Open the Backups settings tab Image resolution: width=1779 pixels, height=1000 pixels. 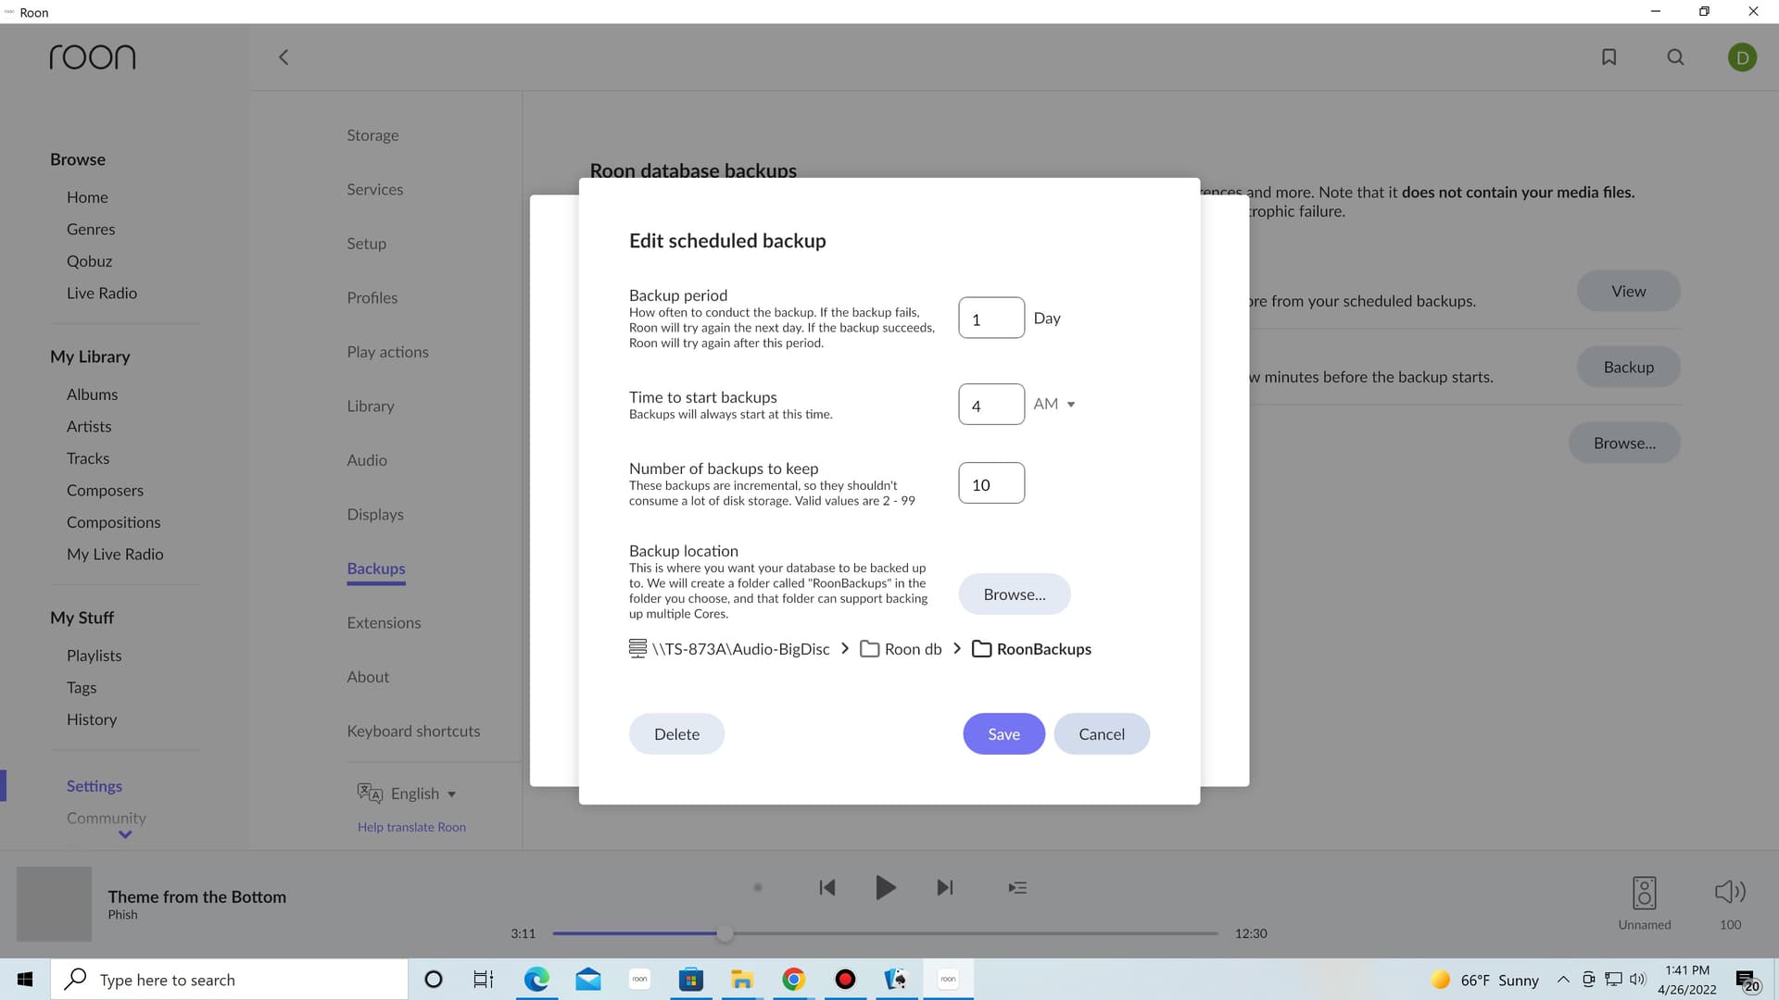pos(376,569)
